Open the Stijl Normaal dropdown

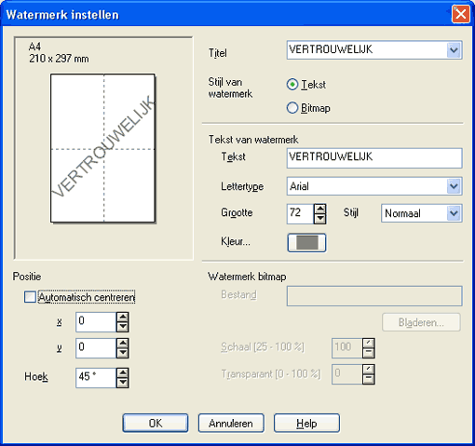pyautogui.click(x=454, y=213)
